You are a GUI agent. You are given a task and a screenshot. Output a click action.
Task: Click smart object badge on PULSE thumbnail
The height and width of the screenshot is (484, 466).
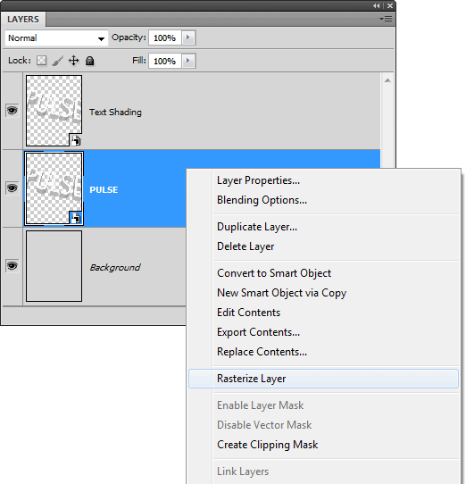[76, 218]
